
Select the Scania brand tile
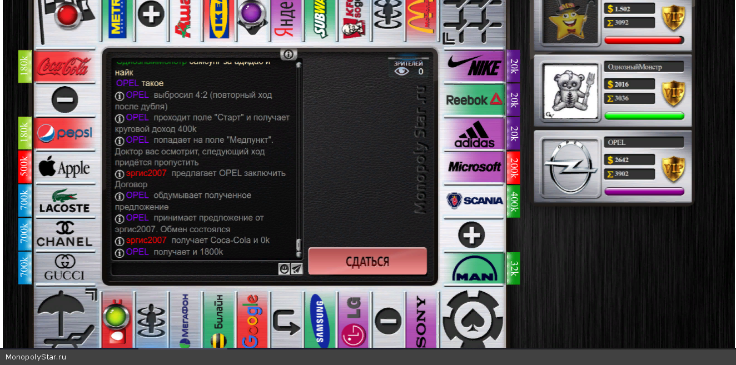[474, 201]
